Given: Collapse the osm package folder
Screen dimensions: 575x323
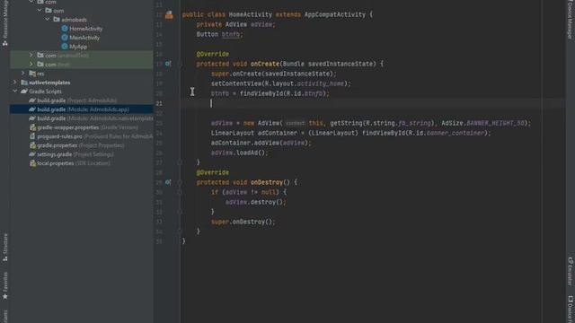Looking at the screenshot, I should click(40, 11).
